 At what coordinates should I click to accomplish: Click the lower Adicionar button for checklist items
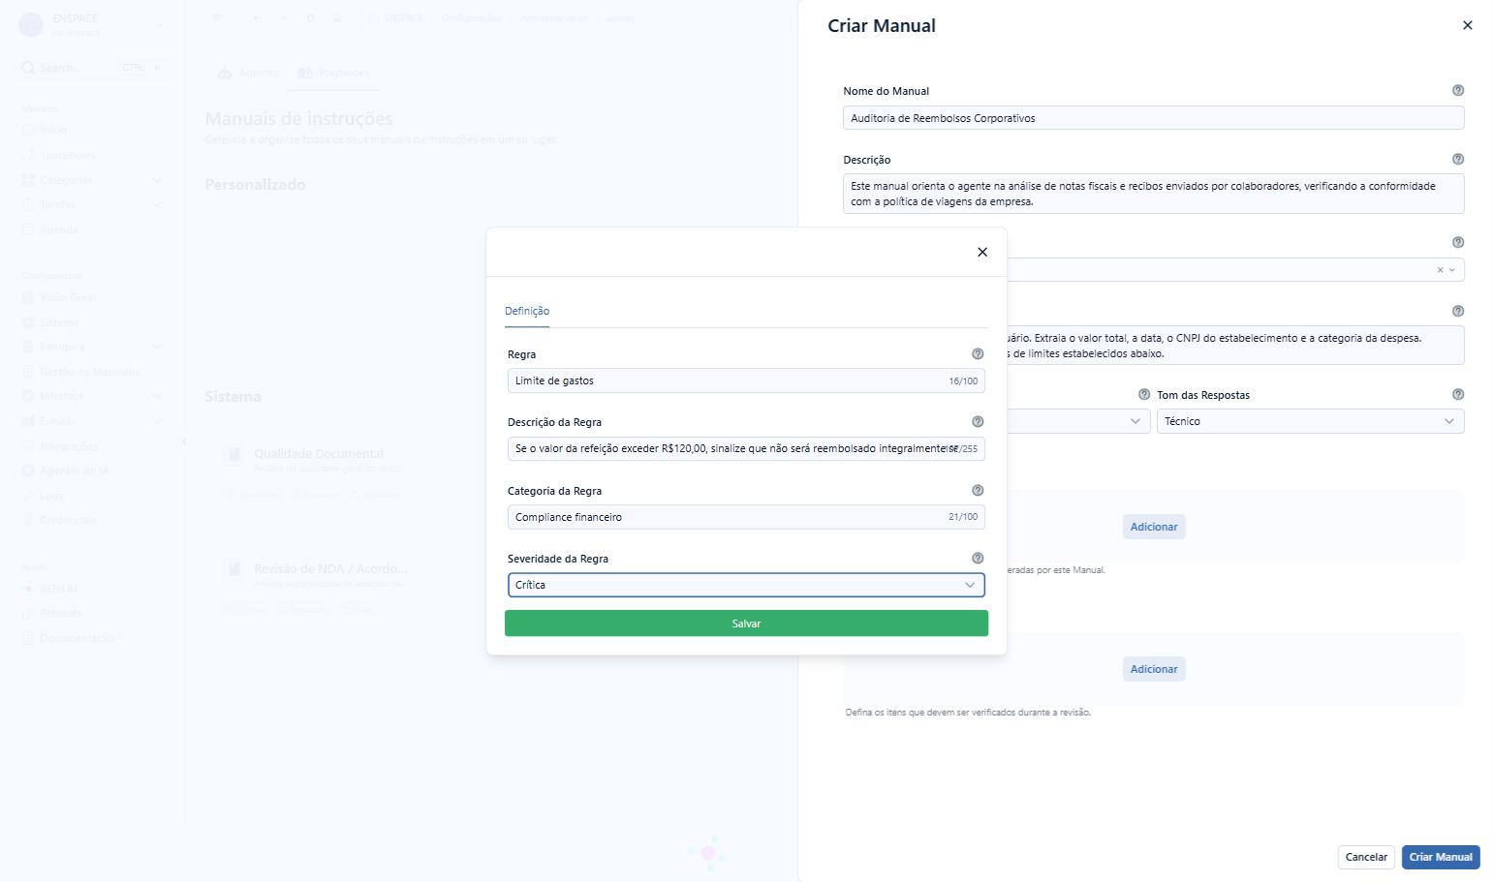pyautogui.click(x=1154, y=669)
